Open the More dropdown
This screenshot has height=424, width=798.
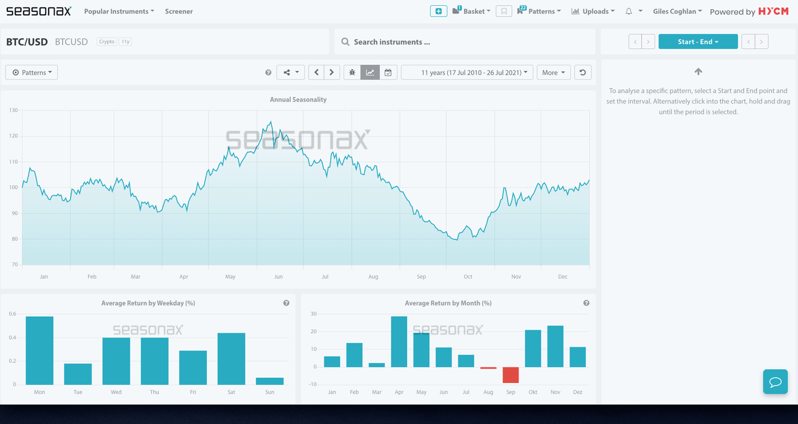[x=553, y=73]
